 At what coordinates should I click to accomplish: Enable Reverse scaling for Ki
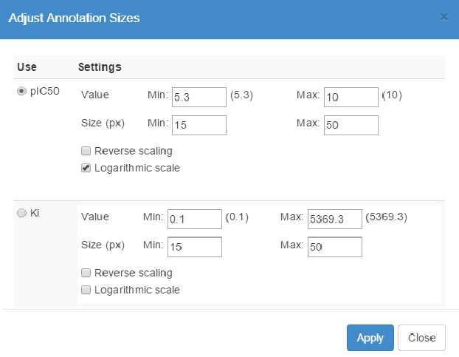click(86, 273)
